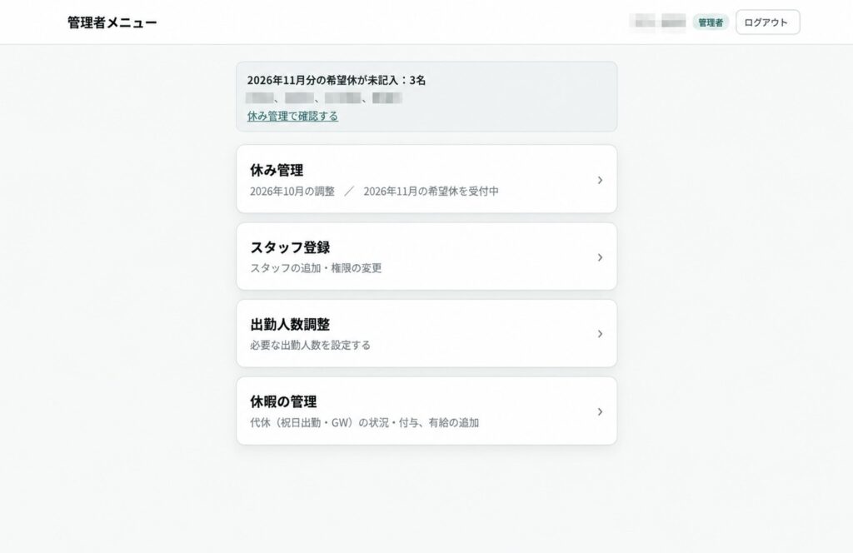The height and width of the screenshot is (553, 853).
Task: Open the 休暇の管理 menu card
Action: click(x=426, y=411)
